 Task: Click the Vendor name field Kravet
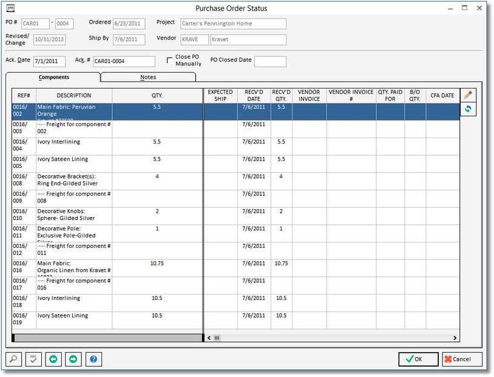click(248, 39)
